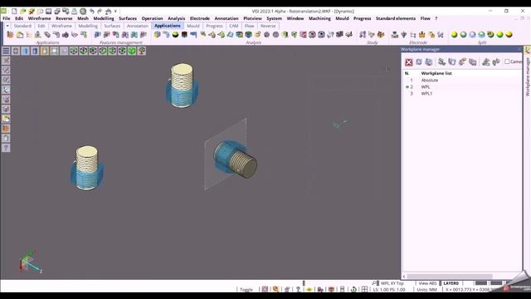Click the Toggle button in status bar

coord(246,290)
